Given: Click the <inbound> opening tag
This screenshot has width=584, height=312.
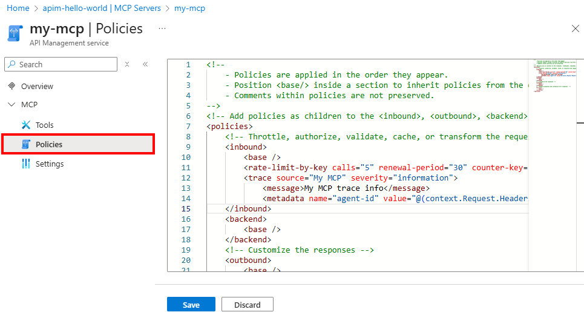Looking at the screenshot, I should point(246,147).
